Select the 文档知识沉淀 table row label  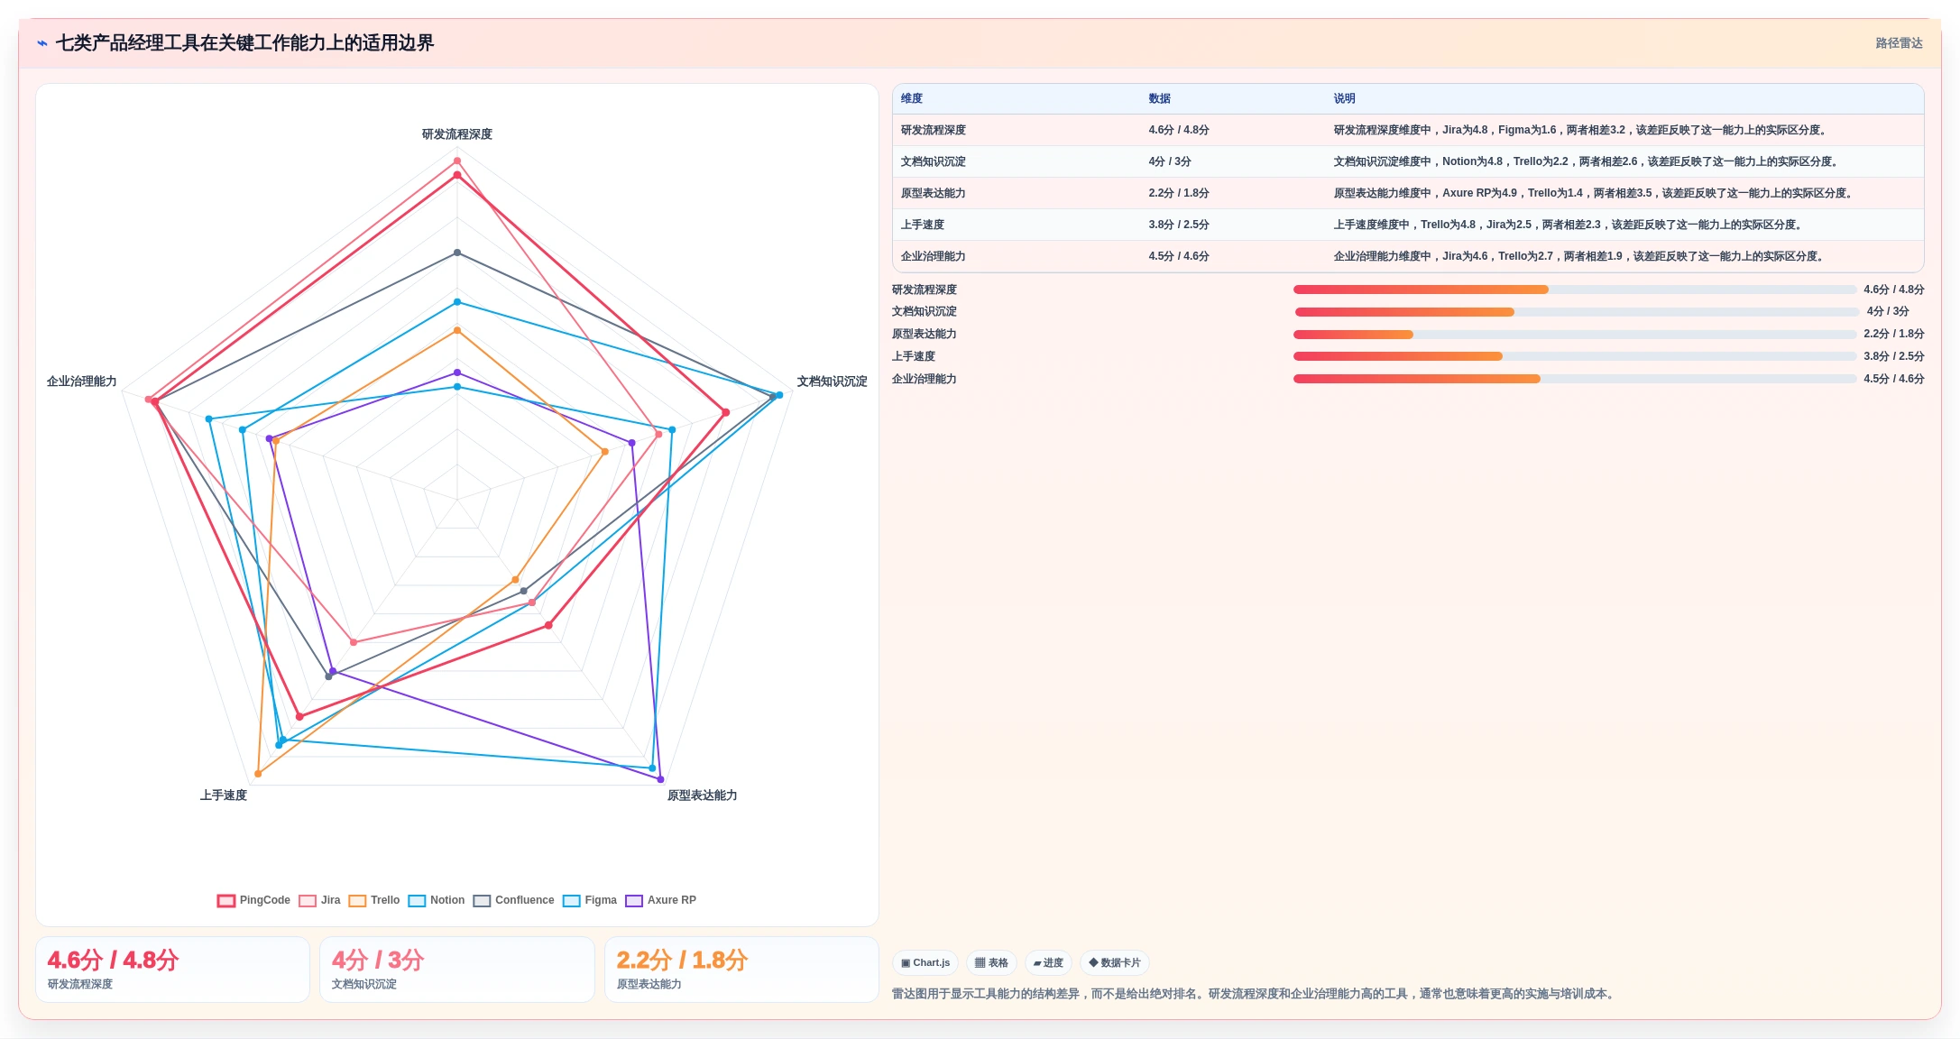(933, 161)
